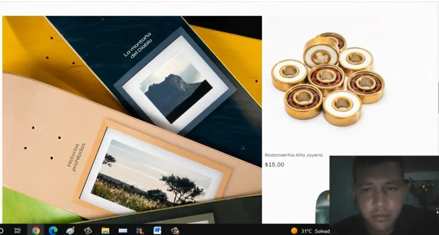
Task: Click the browser vertical scrollbar thumb
Action: click(x=438, y=98)
